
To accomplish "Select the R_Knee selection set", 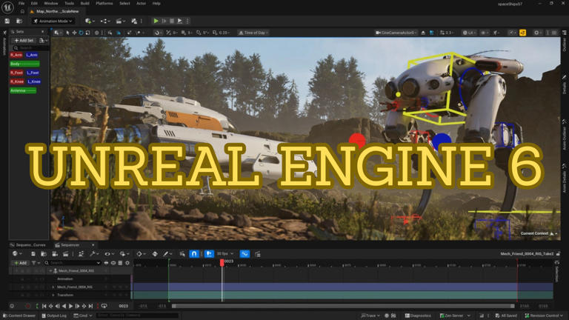I will pyautogui.click(x=17, y=81).
